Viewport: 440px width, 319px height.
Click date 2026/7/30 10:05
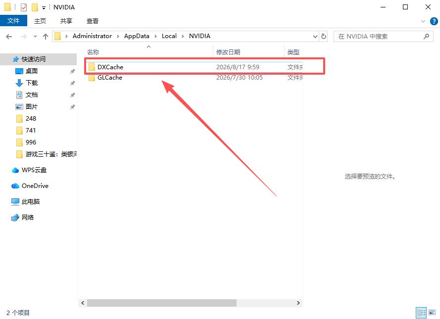click(x=240, y=78)
